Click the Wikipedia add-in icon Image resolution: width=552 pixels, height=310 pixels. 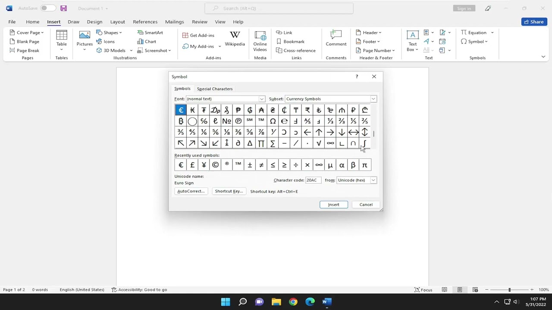pos(235,39)
